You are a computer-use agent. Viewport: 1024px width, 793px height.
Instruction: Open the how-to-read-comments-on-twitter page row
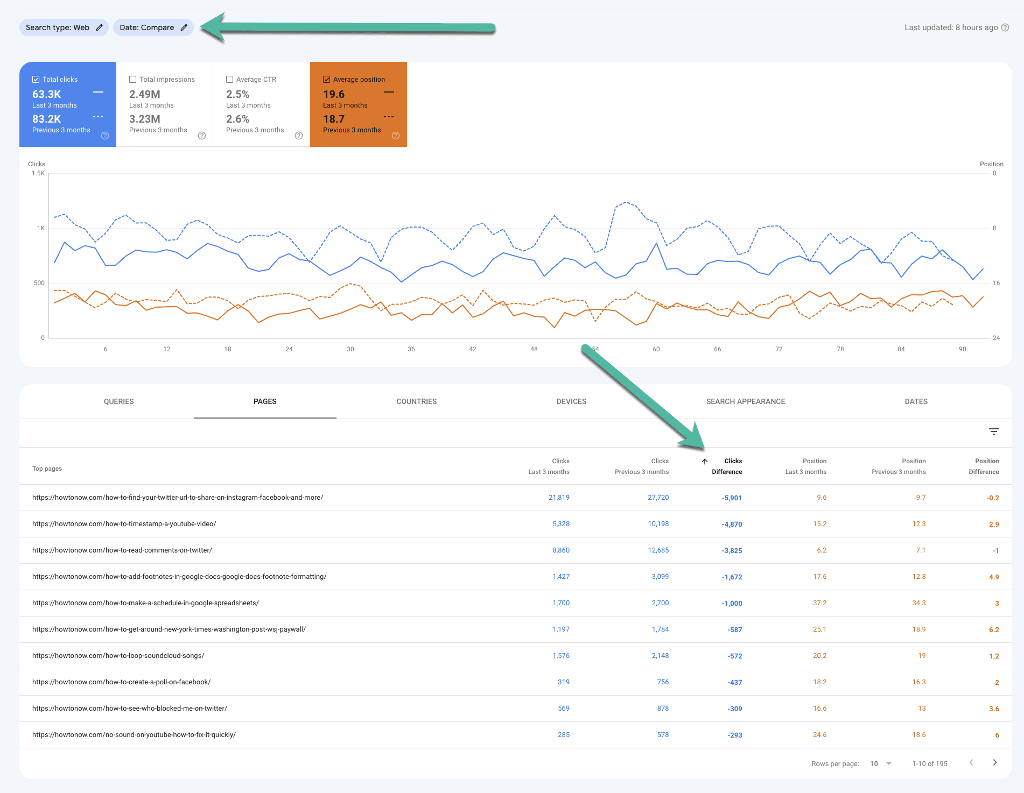point(122,550)
